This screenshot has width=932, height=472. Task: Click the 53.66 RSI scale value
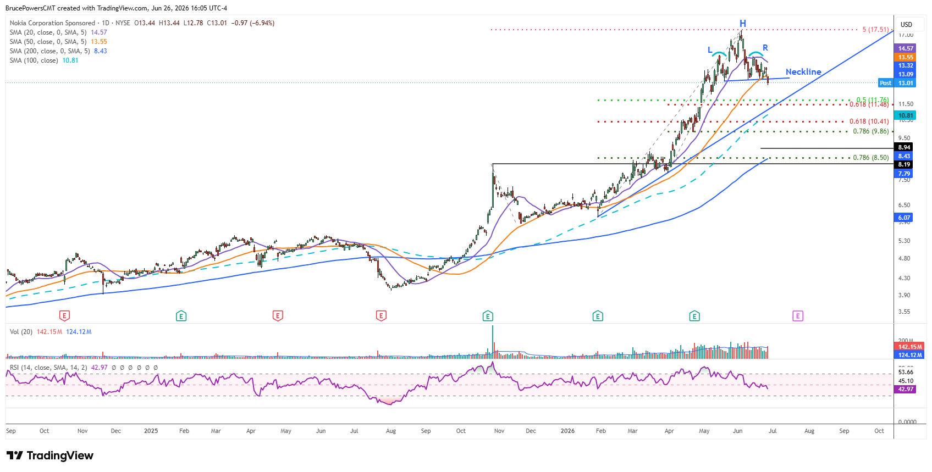click(906, 372)
